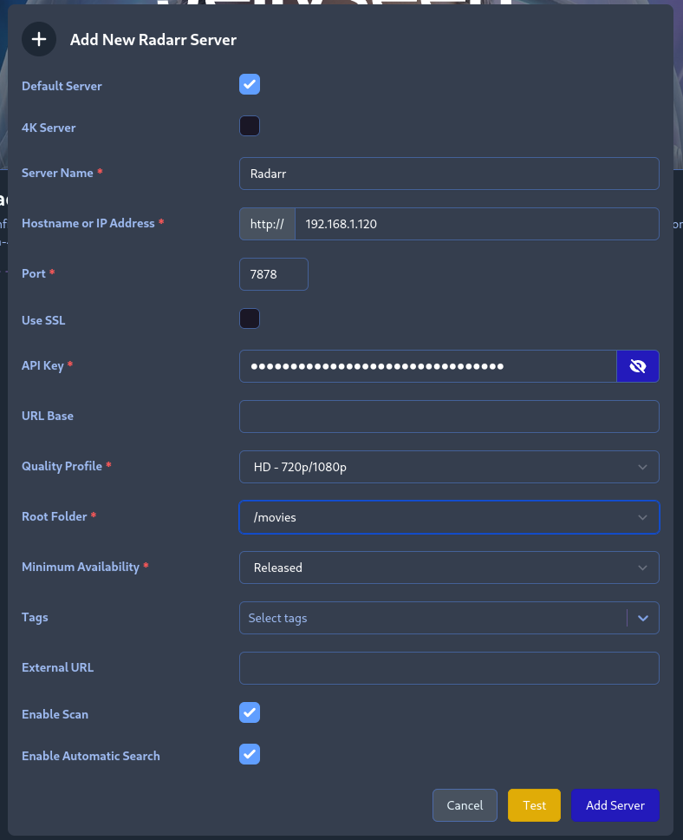The image size is (683, 840).
Task: Click the Enable Automatic Search label
Action: 90,756
